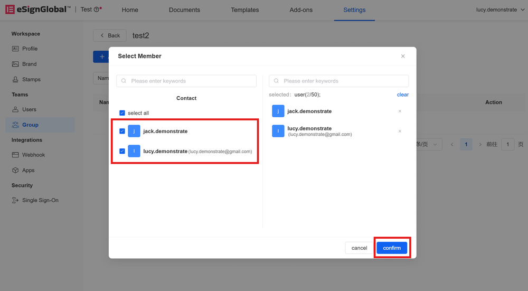Open Apps under Integrations
This screenshot has width=528, height=291.
(x=28, y=170)
